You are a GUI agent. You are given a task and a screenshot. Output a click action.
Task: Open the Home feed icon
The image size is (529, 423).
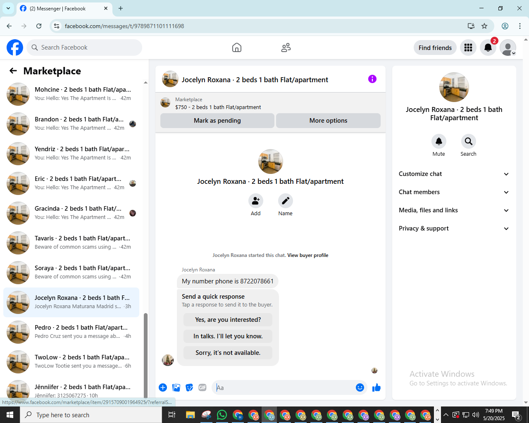click(x=237, y=48)
